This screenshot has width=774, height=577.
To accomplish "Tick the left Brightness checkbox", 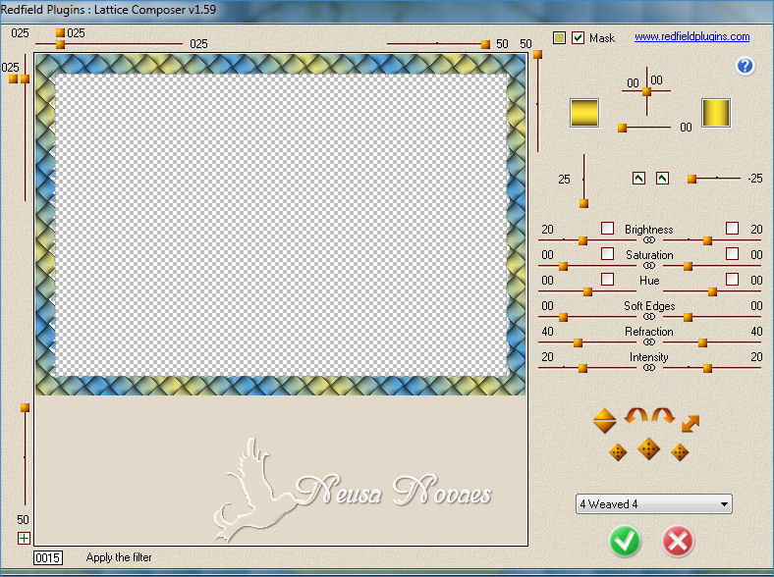I will tap(608, 228).
